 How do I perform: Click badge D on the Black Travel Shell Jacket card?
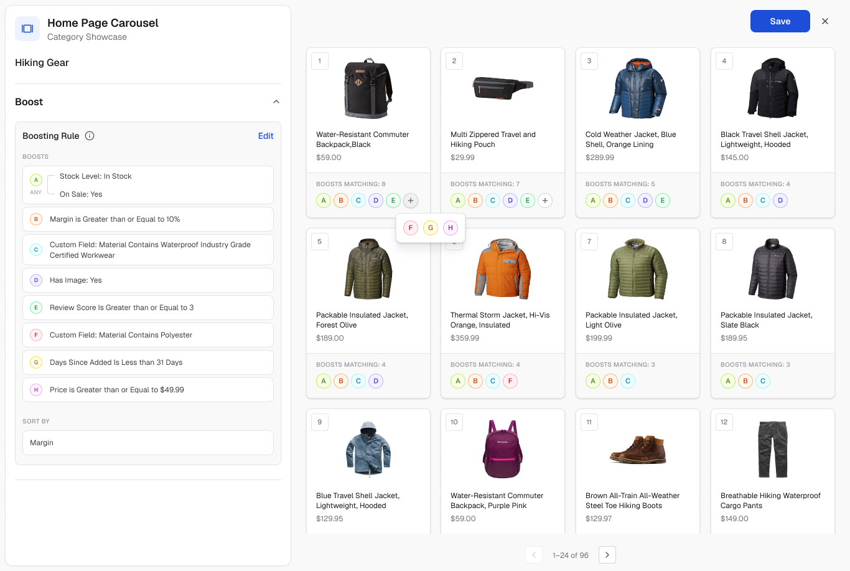tap(780, 201)
